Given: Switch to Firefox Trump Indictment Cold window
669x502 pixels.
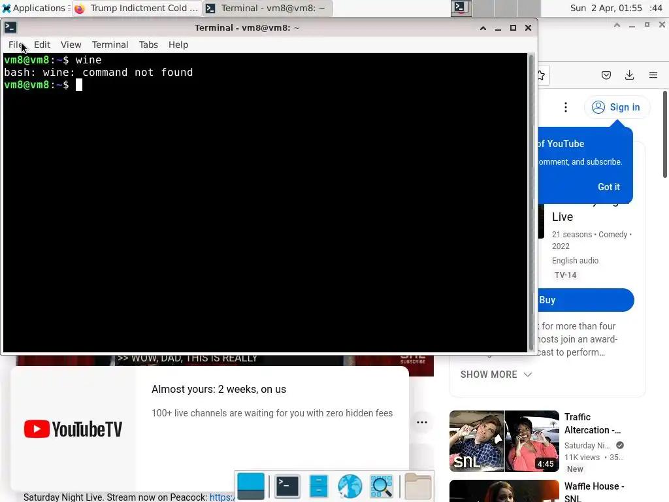Looking at the screenshot, I should click(137, 8).
